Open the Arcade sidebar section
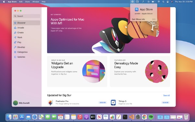 (27, 28)
